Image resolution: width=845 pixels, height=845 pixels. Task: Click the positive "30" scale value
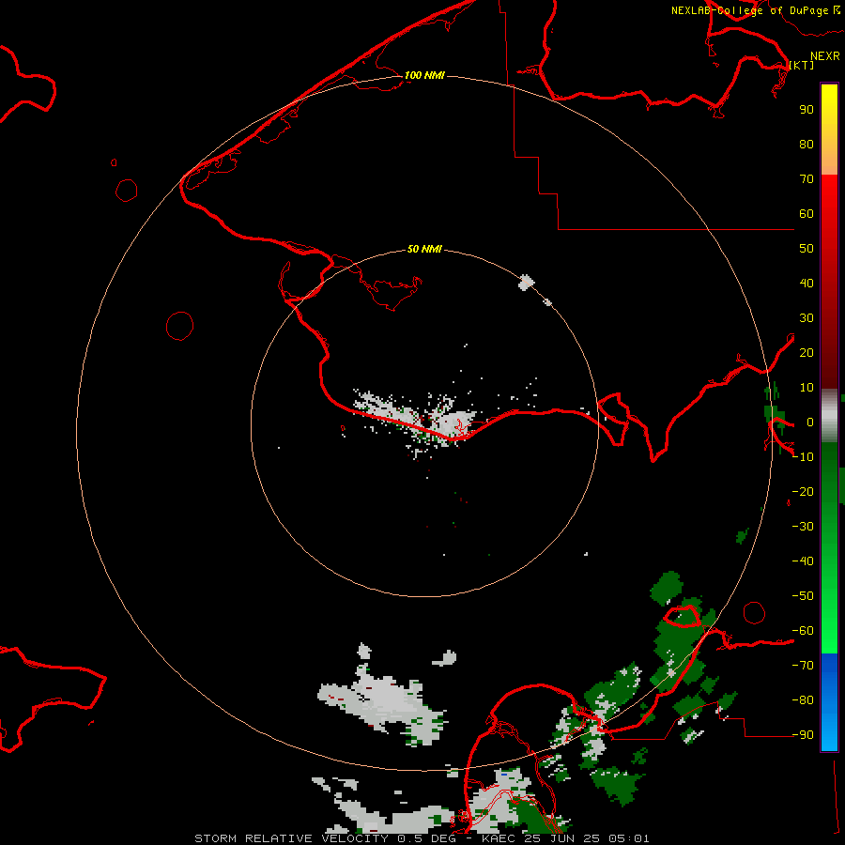[x=807, y=318]
